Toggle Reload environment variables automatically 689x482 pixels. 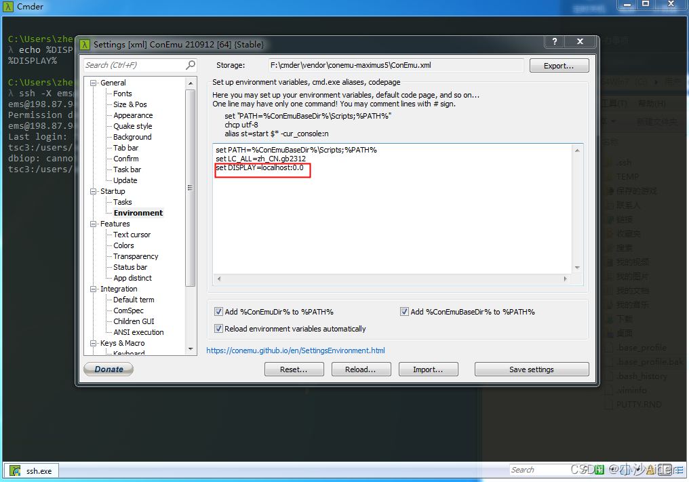(x=218, y=328)
